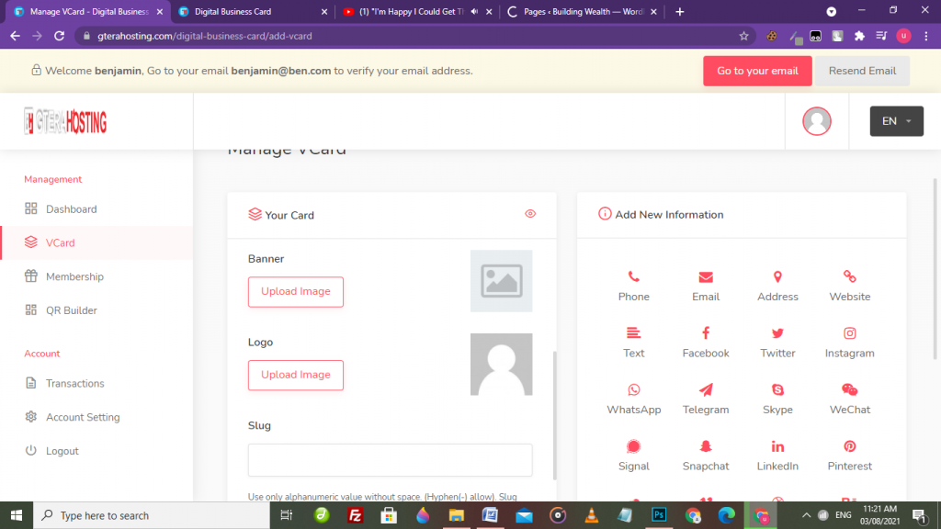This screenshot has height=529, width=941.
Task: Show hidden system tray icons
Action: (806, 515)
